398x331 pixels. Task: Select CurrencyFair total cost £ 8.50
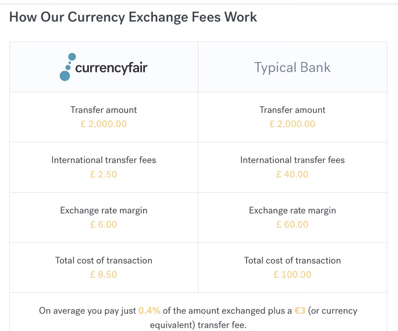click(x=103, y=274)
